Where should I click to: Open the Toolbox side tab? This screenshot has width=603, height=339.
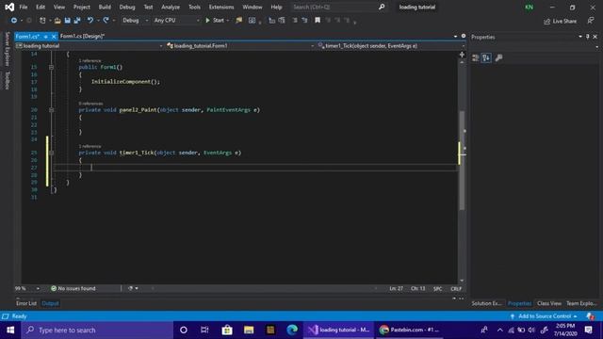(7, 81)
